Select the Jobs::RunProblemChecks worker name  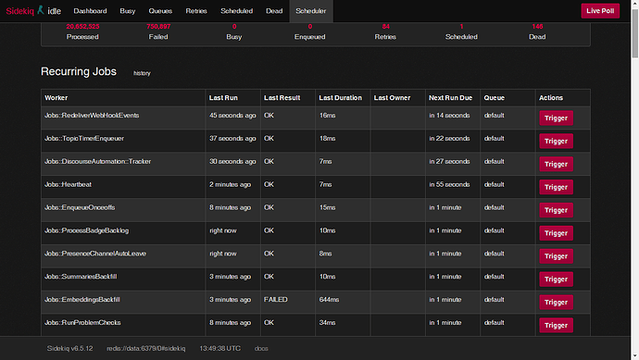coord(82,323)
